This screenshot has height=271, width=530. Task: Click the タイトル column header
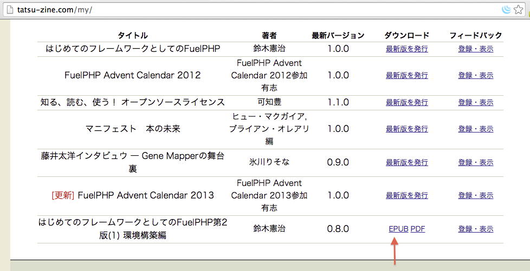132,35
